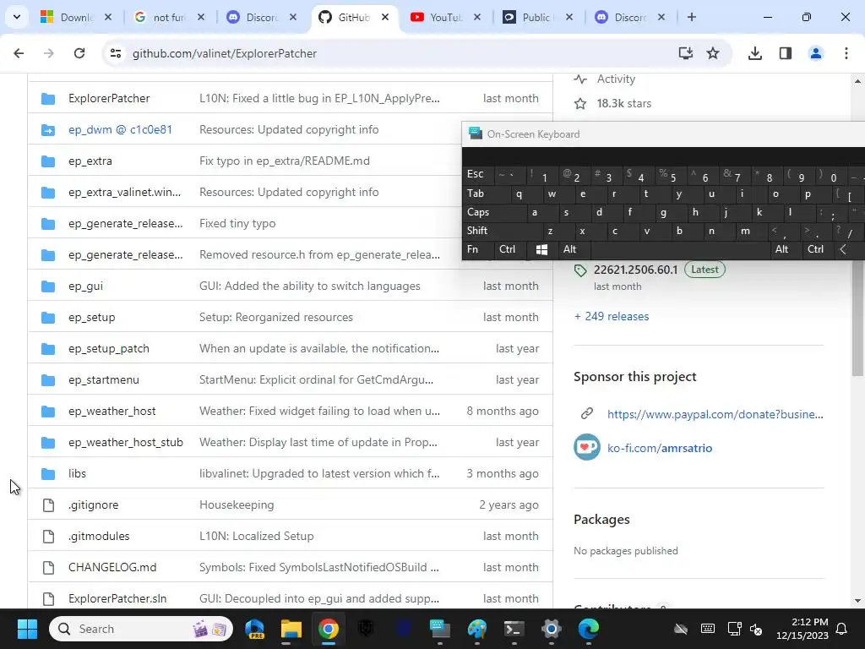Go back to the previous page
This screenshot has width=865, height=649.
tap(19, 53)
